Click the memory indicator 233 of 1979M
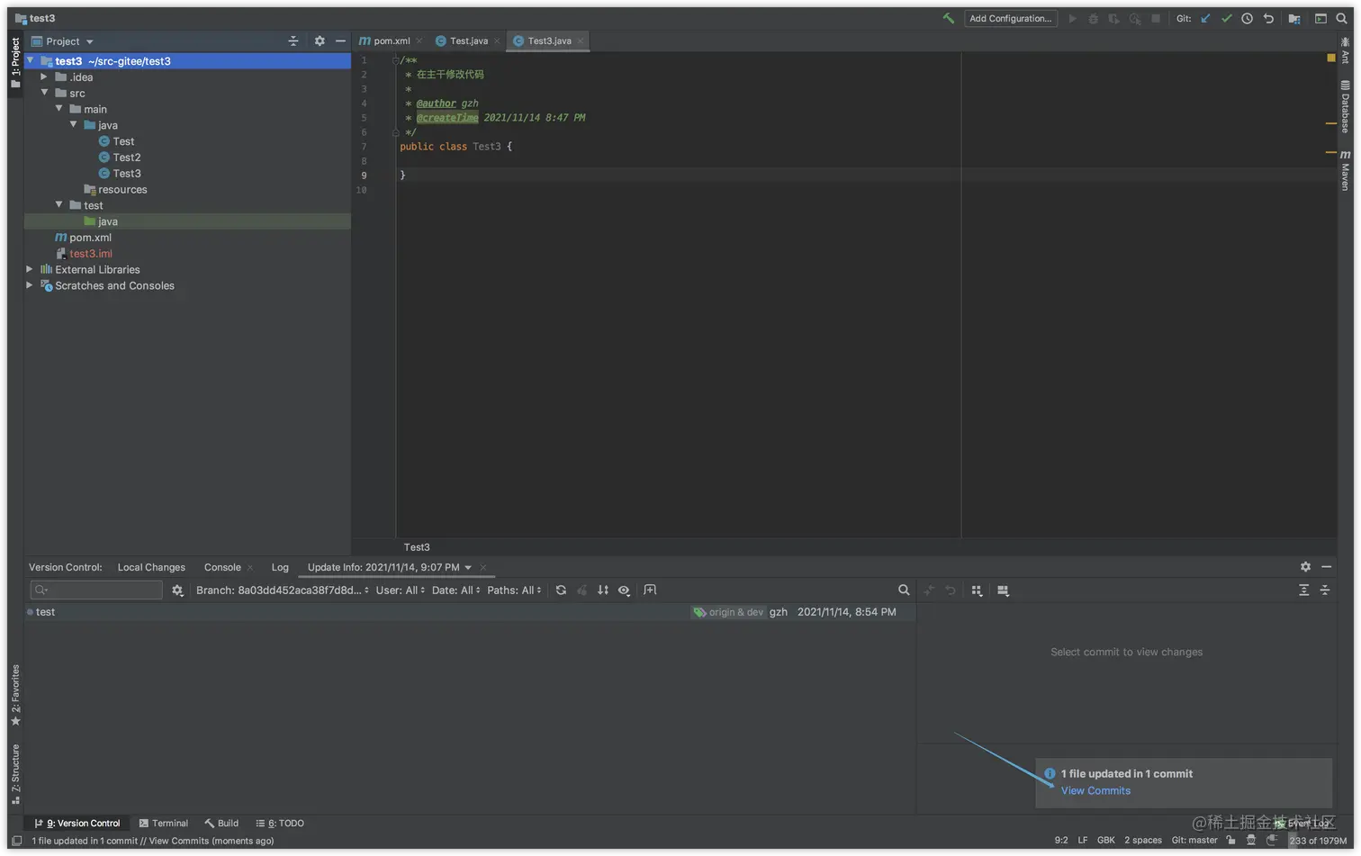Image resolution: width=1361 pixels, height=856 pixels. coord(1318,841)
